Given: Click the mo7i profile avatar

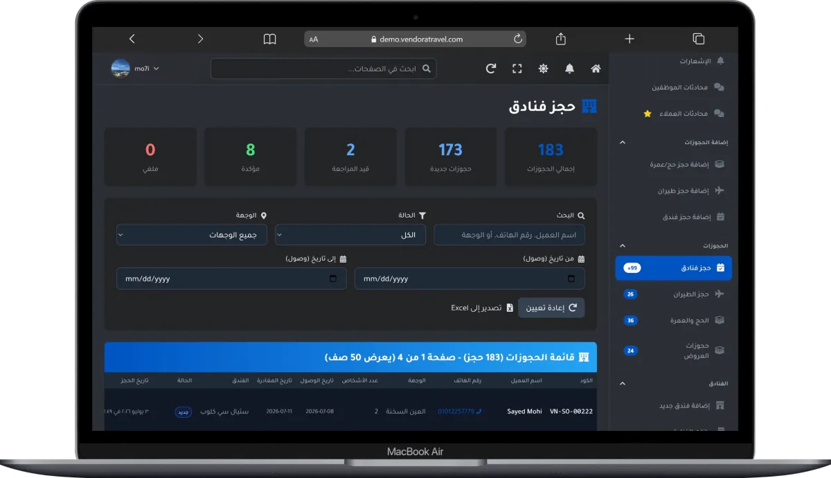Looking at the screenshot, I should click(120, 68).
